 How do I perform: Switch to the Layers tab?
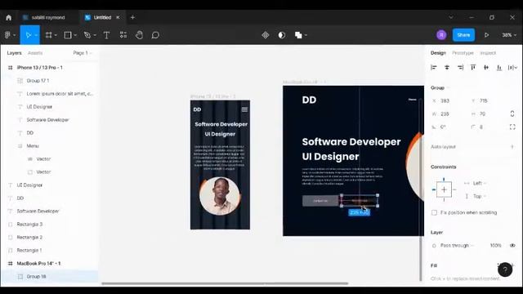point(14,53)
